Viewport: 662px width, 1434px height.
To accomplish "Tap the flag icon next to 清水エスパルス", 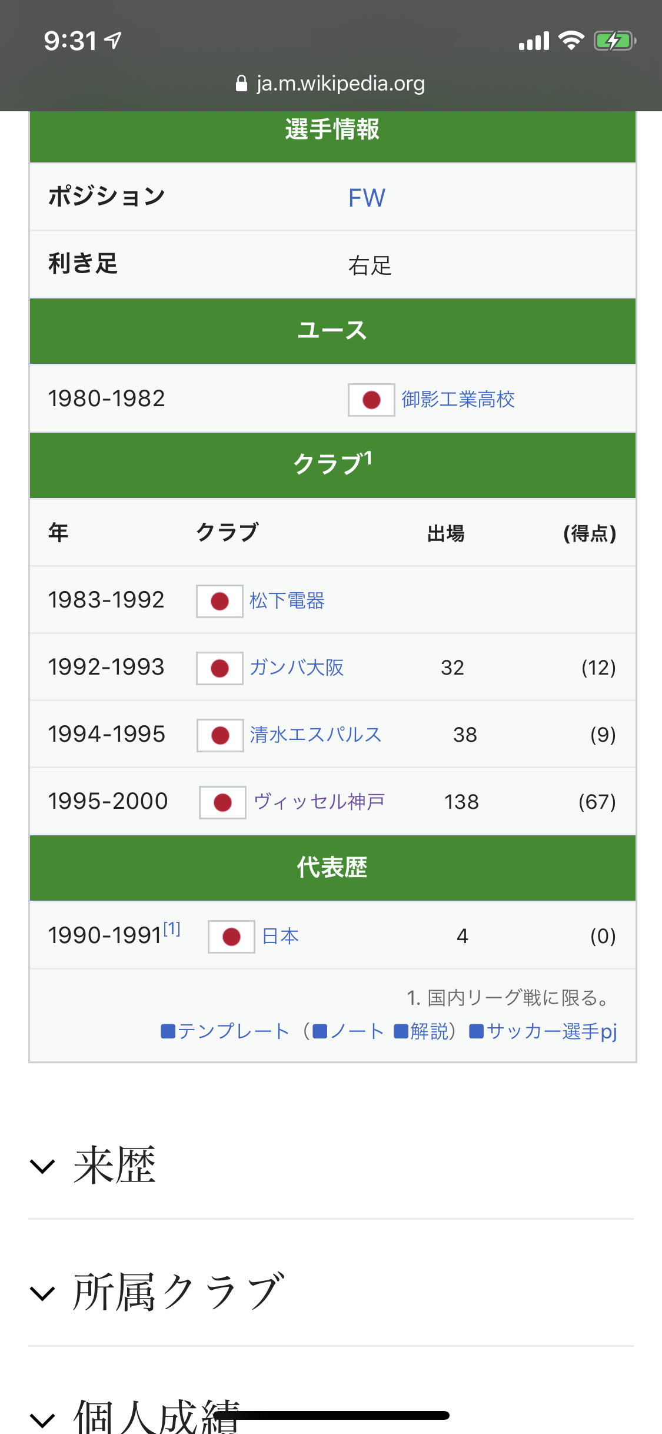I will click(x=220, y=735).
